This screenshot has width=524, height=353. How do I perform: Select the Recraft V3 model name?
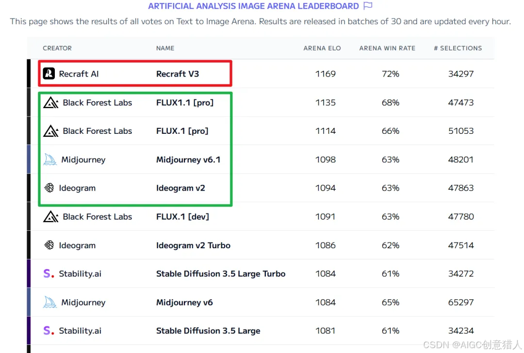[178, 74]
